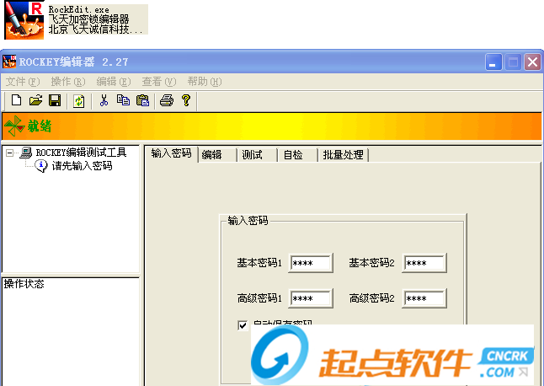
Task: Switch to the 测试 tab
Action: (x=257, y=155)
